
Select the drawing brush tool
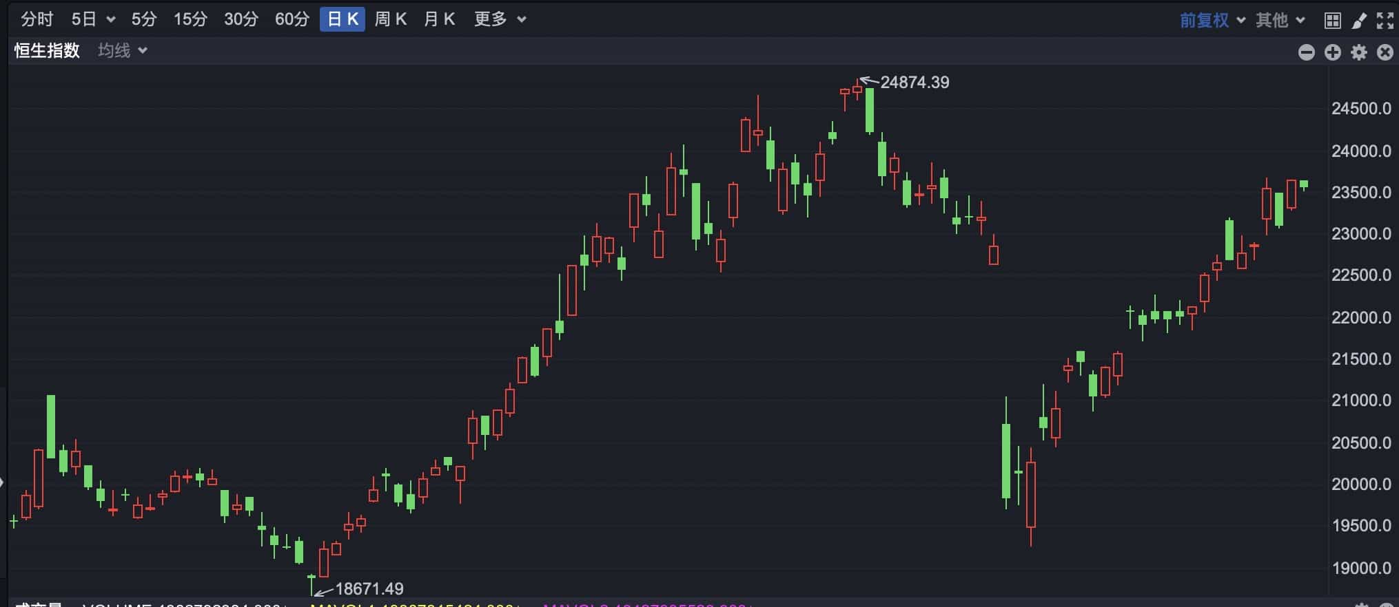pyautogui.click(x=1358, y=21)
